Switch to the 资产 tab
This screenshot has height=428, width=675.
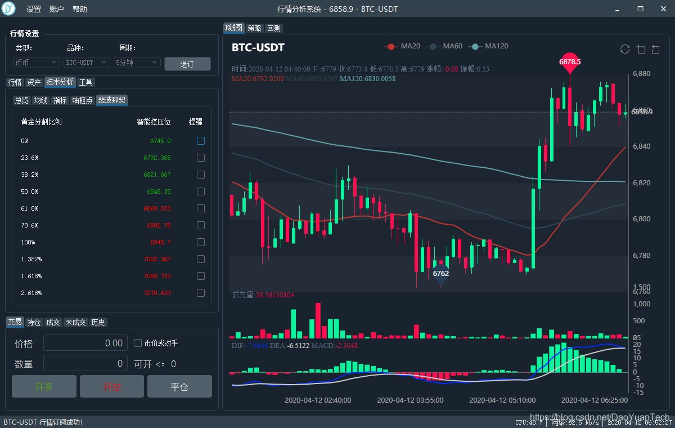pos(34,82)
